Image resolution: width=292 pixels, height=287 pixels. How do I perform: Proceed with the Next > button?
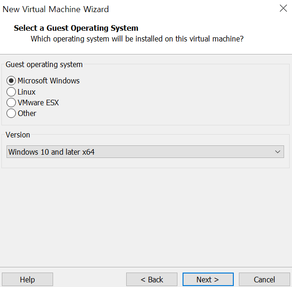tap(208, 280)
